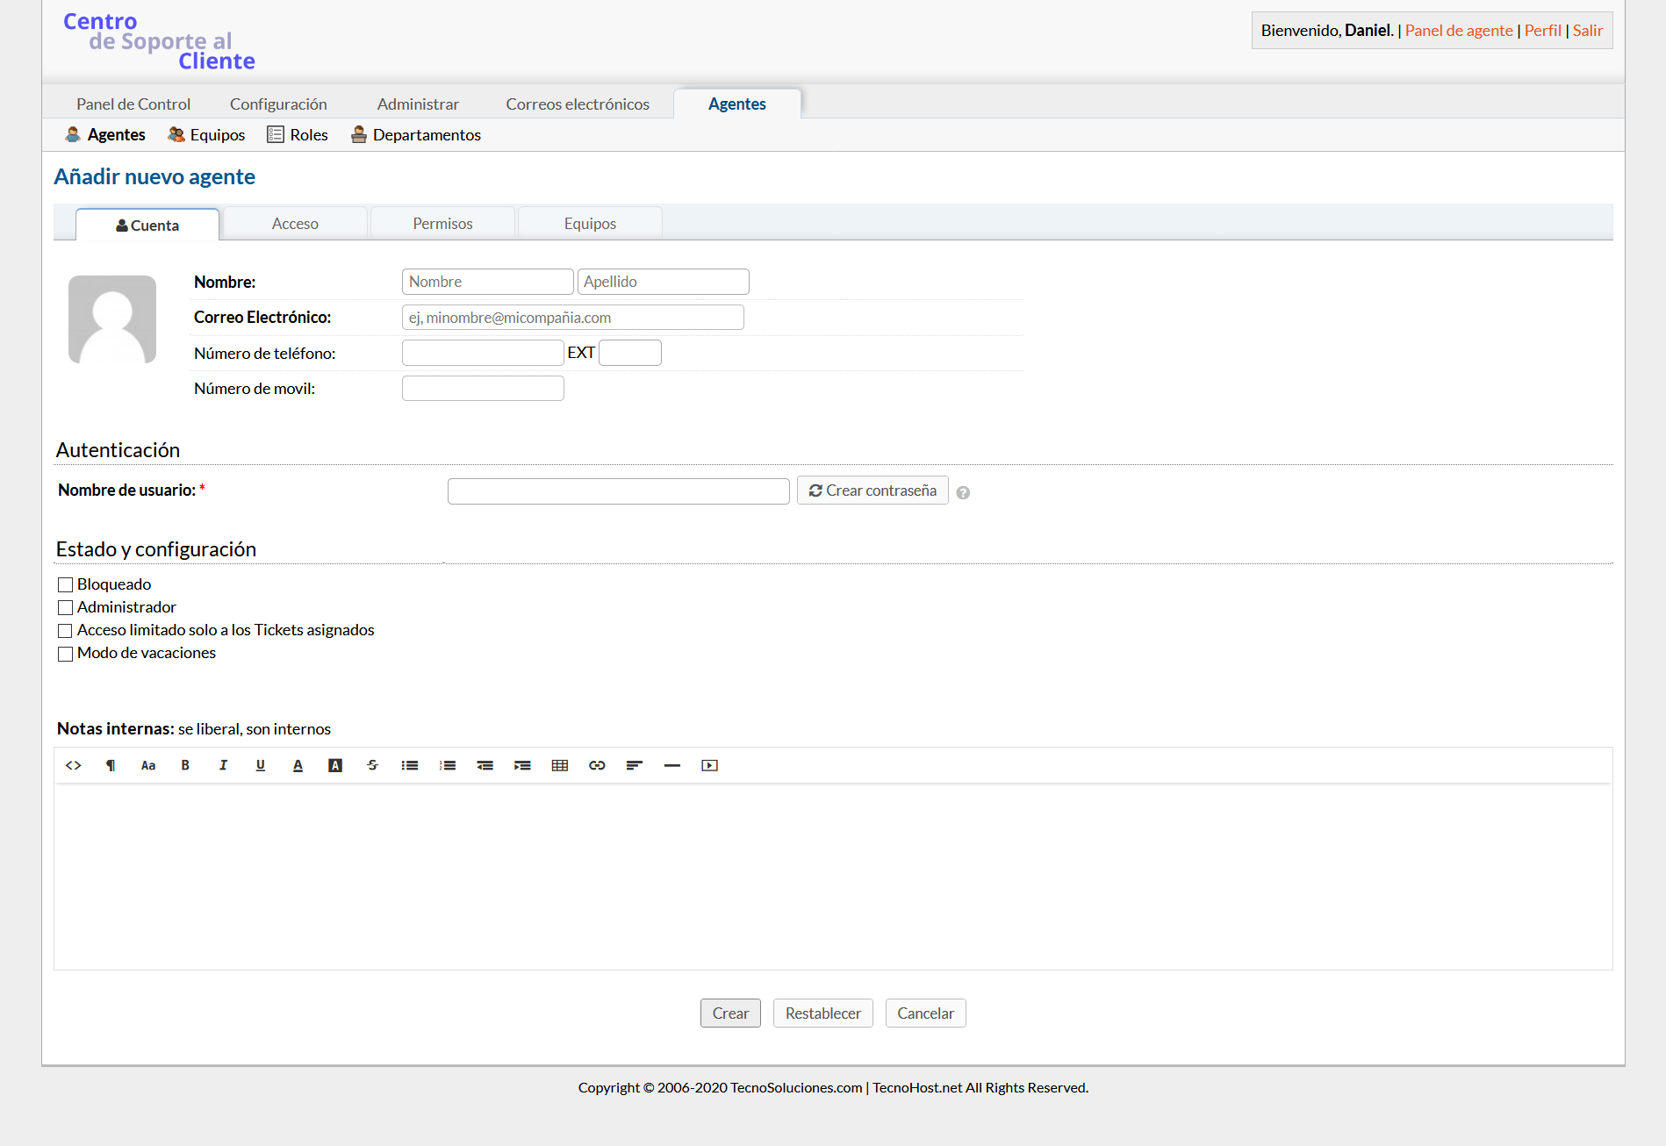Insert an unordered bullet list
1666x1146 pixels.
410,765
